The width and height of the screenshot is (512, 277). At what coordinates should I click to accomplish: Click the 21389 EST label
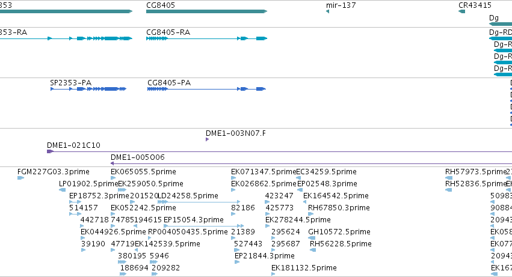(243, 232)
